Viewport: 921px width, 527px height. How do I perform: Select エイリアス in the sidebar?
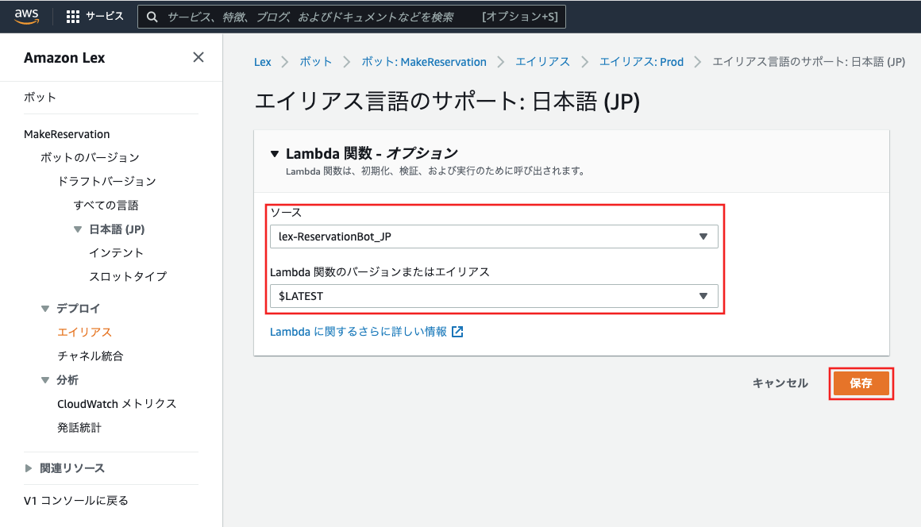pyautogui.click(x=85, y=333)
